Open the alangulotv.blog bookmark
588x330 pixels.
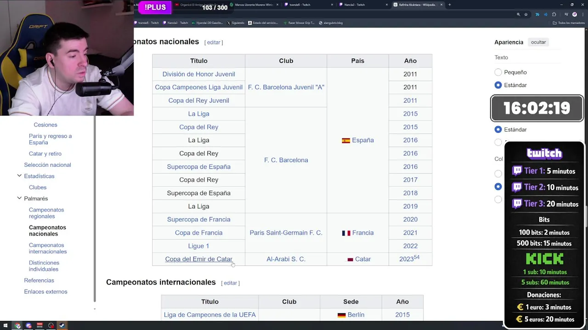pyautogui.click(x=331, y=22)
